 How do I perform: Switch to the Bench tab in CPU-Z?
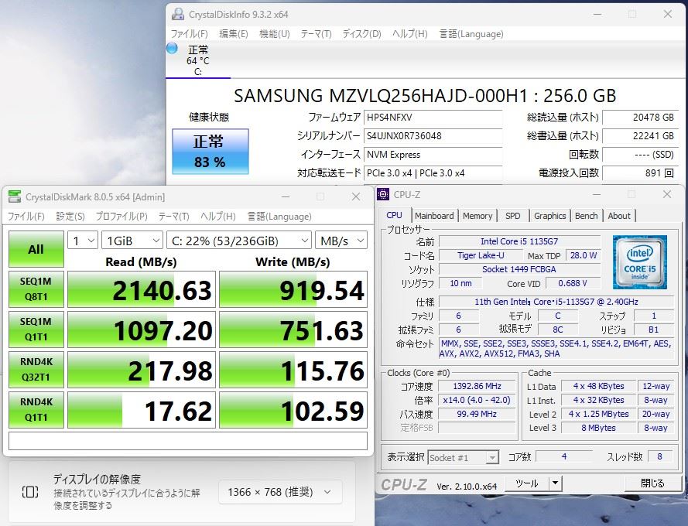586,216
